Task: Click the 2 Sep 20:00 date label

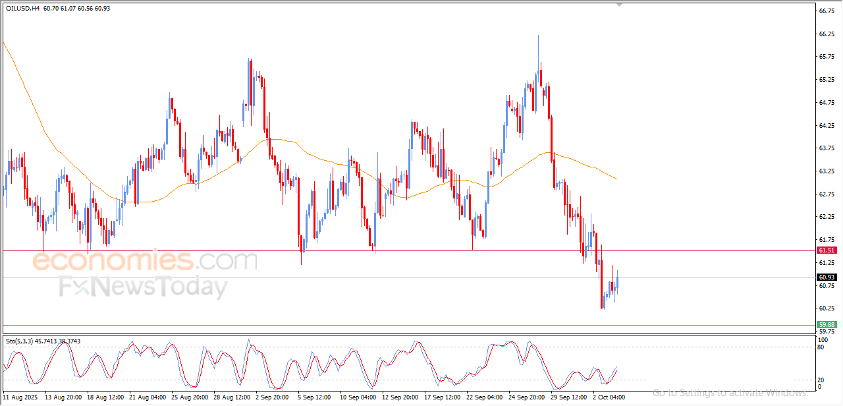Action: click(x=273, y=397)
